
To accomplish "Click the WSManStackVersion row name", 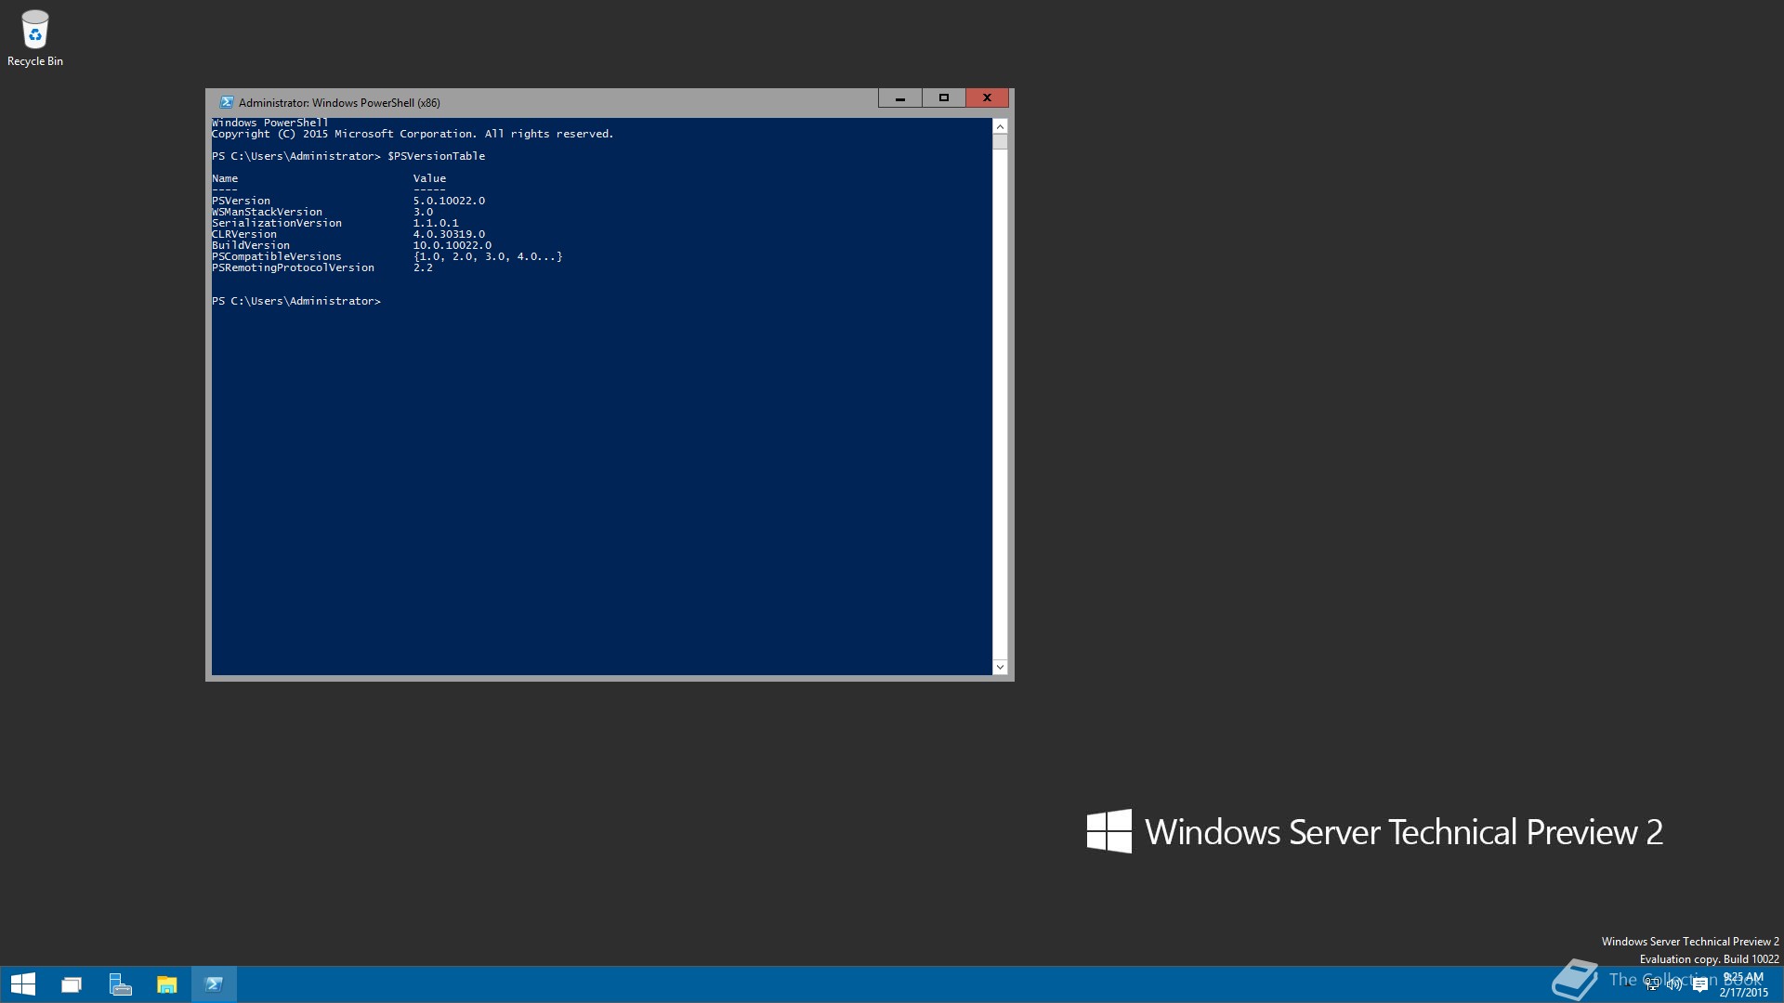I will pos(267,212).
